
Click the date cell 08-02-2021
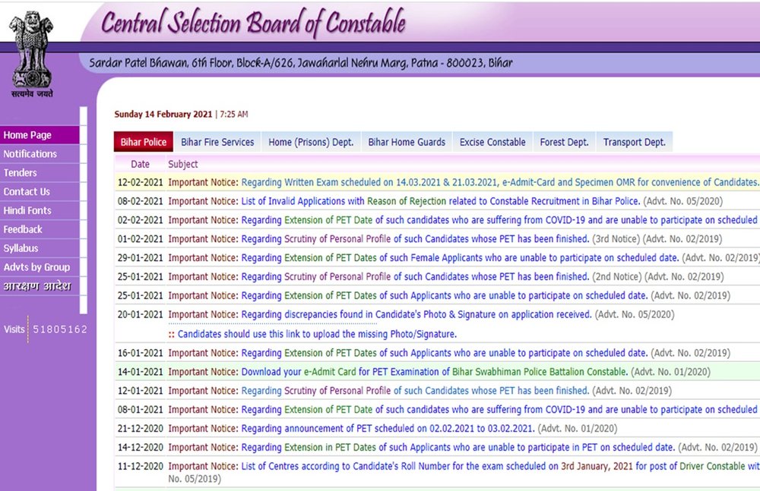pyautogui.click(x=140, y=201)
